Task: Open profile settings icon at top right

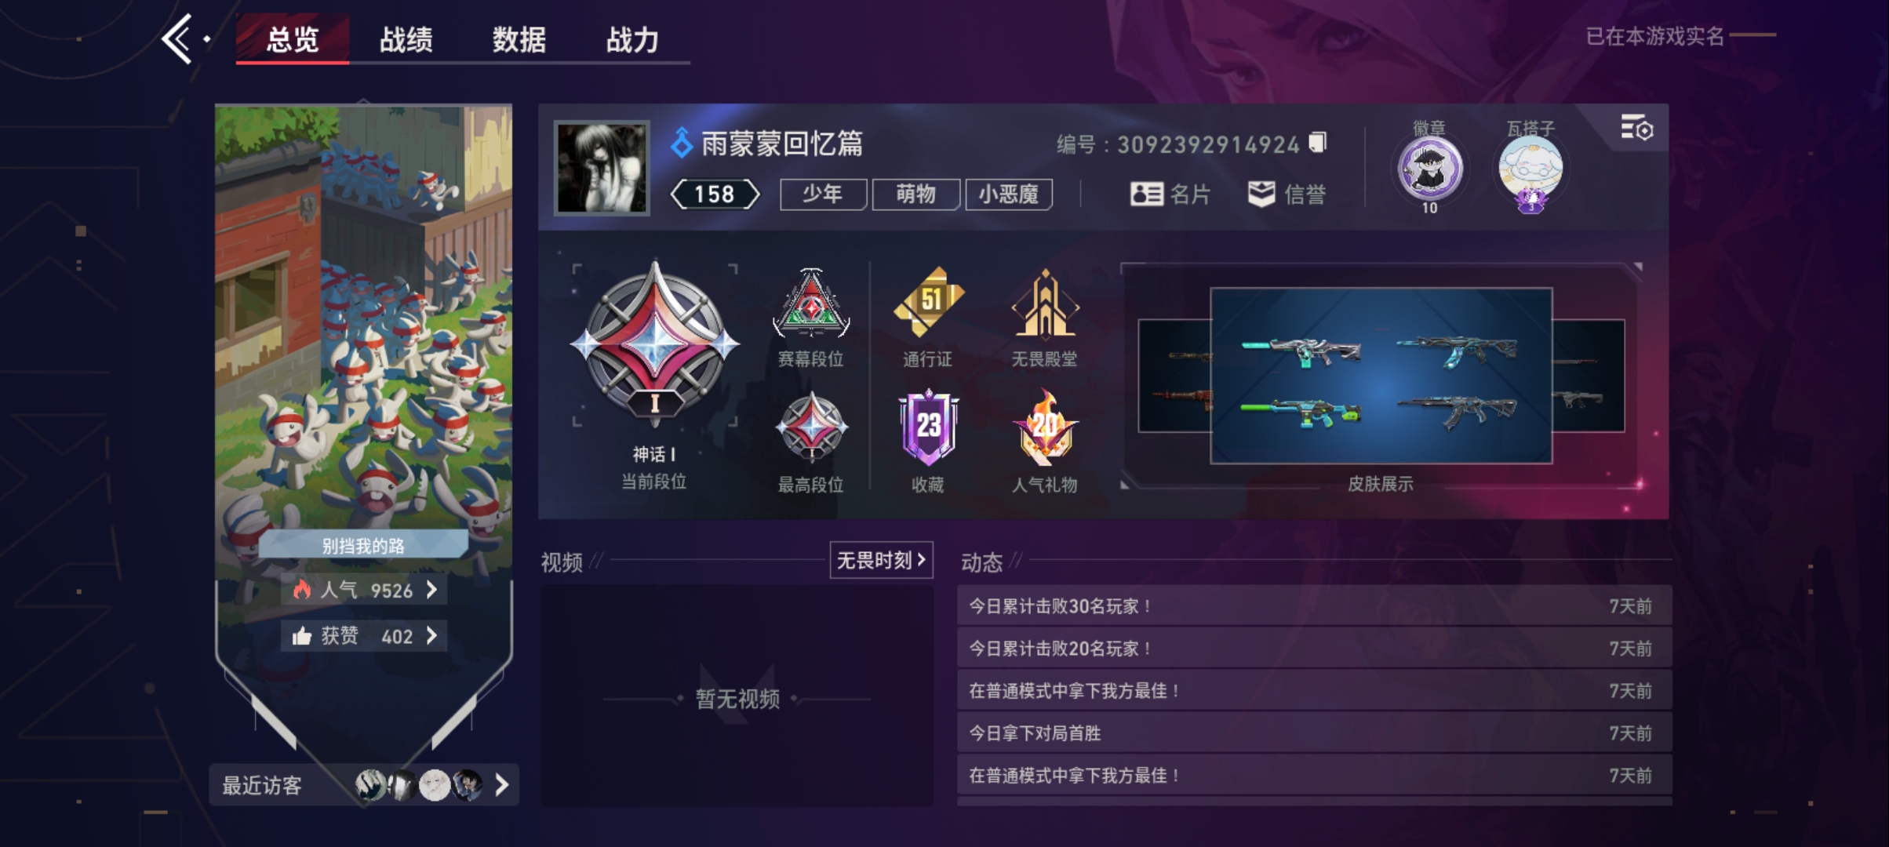Action: click(1636, 128)
